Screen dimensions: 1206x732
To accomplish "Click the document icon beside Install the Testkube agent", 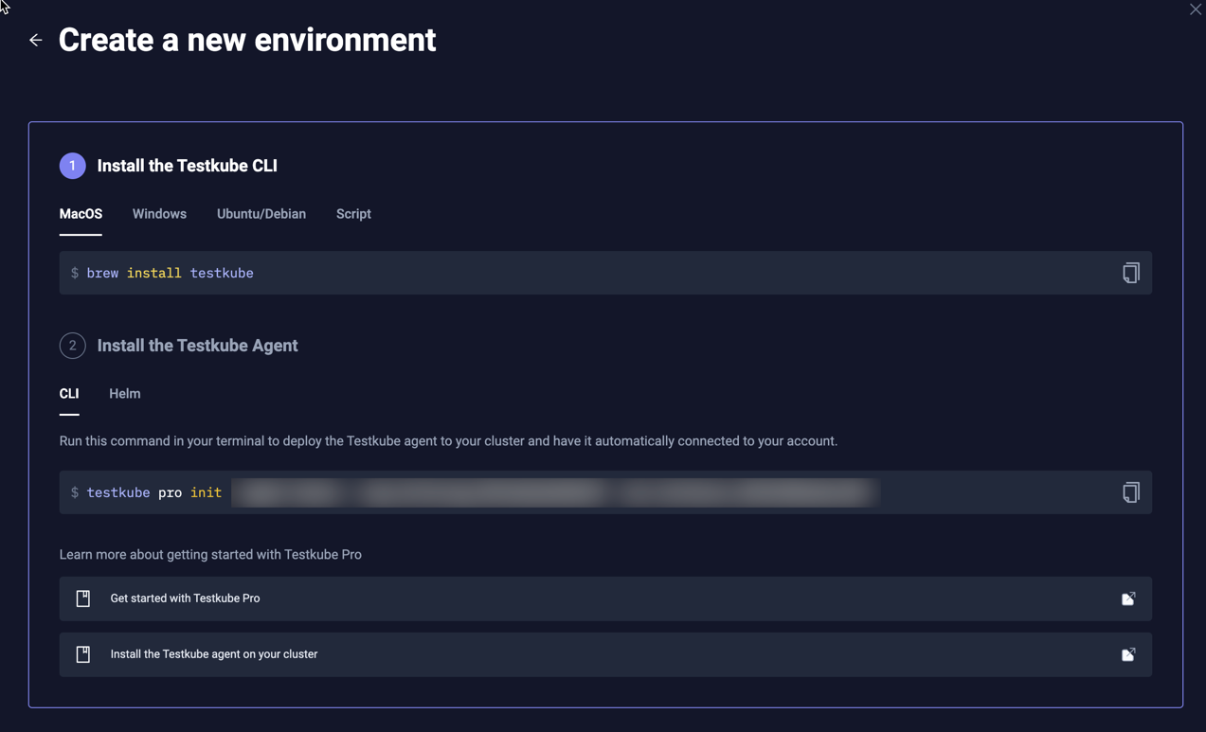I will [82, 653].
